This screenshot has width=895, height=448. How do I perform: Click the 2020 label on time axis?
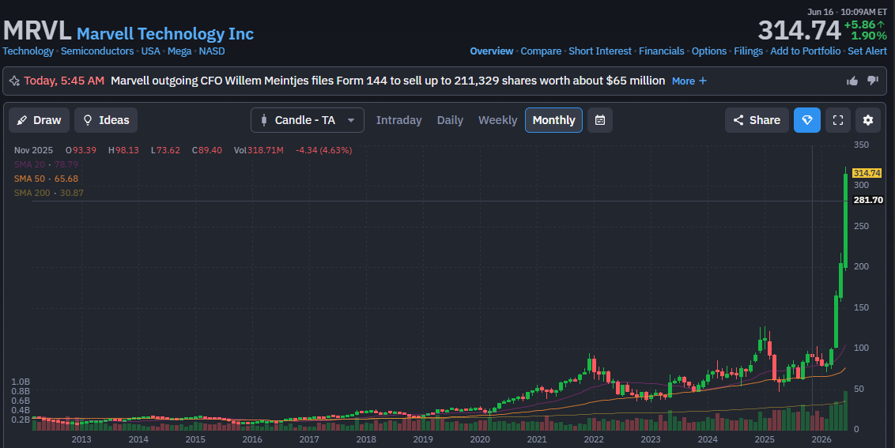point(479,439)
